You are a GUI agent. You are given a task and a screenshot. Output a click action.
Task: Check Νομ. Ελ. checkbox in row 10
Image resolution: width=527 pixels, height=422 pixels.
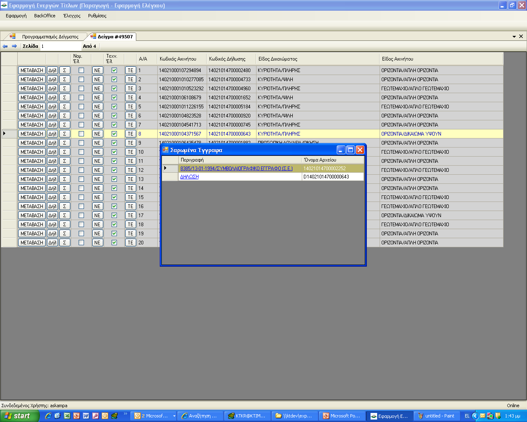point(81,152)
